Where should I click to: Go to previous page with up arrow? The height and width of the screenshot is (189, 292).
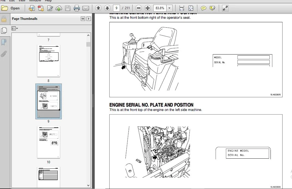98,8
